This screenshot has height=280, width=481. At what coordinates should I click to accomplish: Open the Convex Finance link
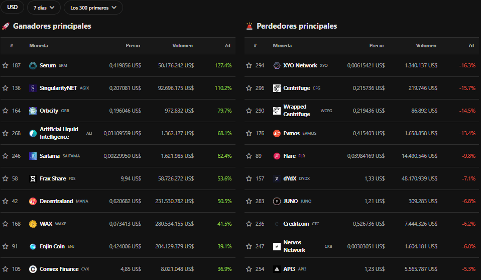coord(59,269)
